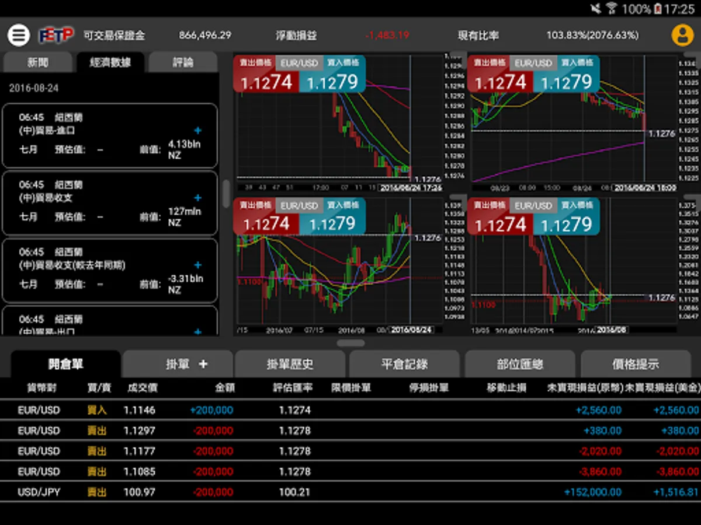Tap sell price 1.1274 in top-right chart
Screen dimensions: 701x525
(500, 82)
